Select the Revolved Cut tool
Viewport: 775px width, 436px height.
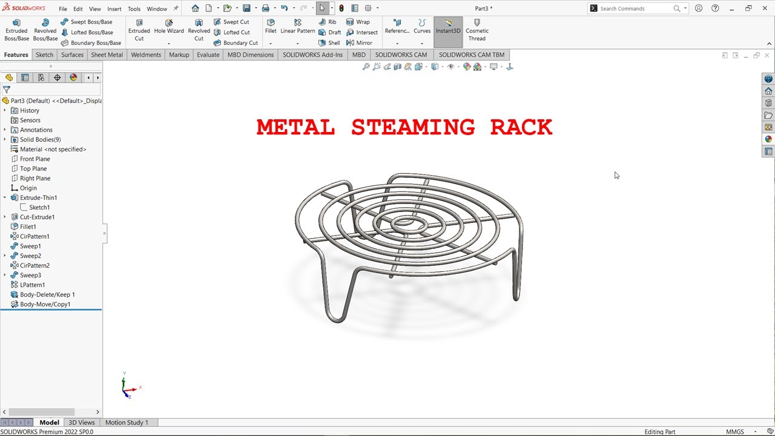(x=199, y=30)
